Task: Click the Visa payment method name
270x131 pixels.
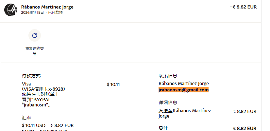Action: [x=26, y=84]
